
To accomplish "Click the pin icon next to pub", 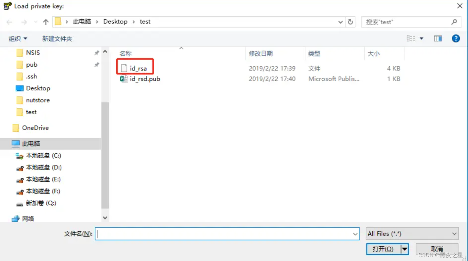I will click(97, 65).
